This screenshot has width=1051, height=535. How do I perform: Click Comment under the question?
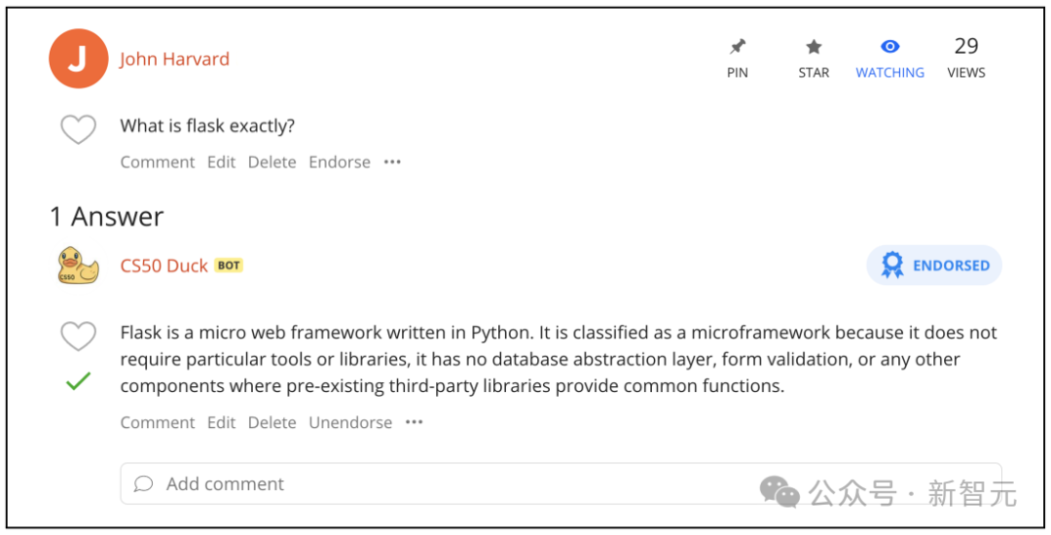158,162
